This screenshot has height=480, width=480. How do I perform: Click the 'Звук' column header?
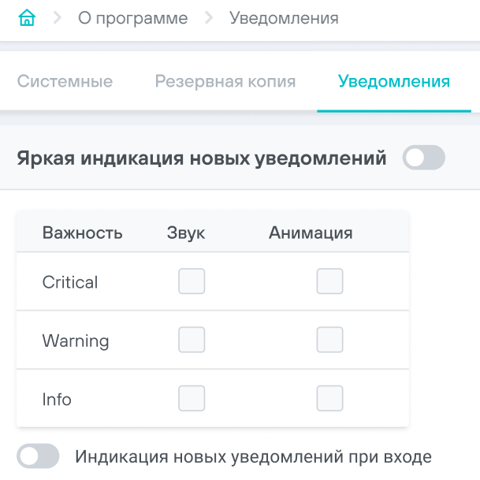[x=186, y=233]
